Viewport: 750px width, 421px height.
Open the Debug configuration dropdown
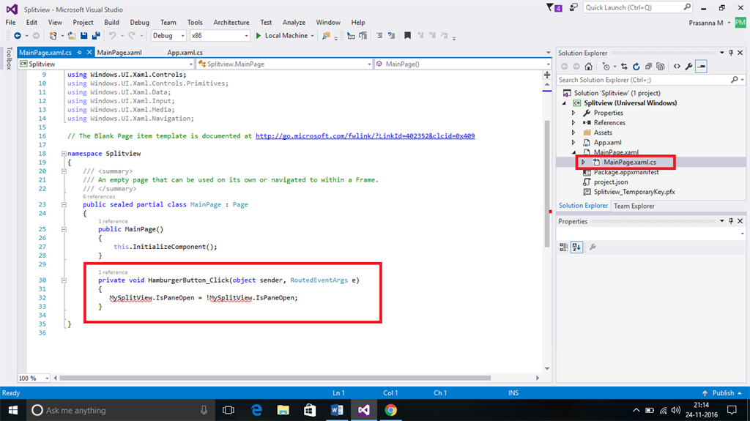tap(168, 35)
